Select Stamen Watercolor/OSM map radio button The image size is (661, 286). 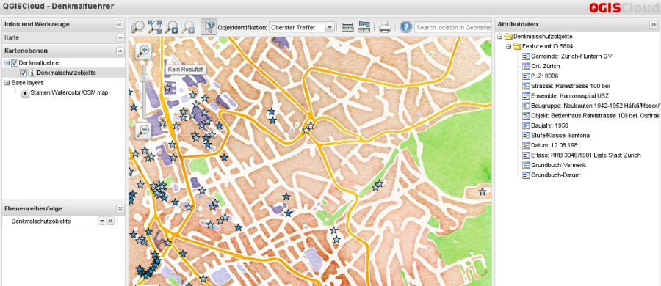tap(24, 93)
